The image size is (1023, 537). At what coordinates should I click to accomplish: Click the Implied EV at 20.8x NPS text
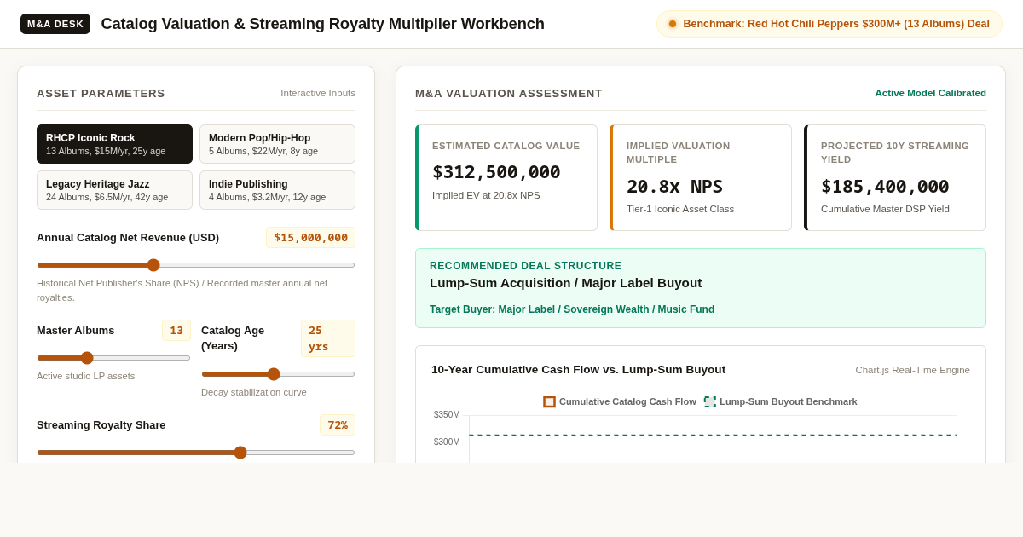tap(486, 195)
